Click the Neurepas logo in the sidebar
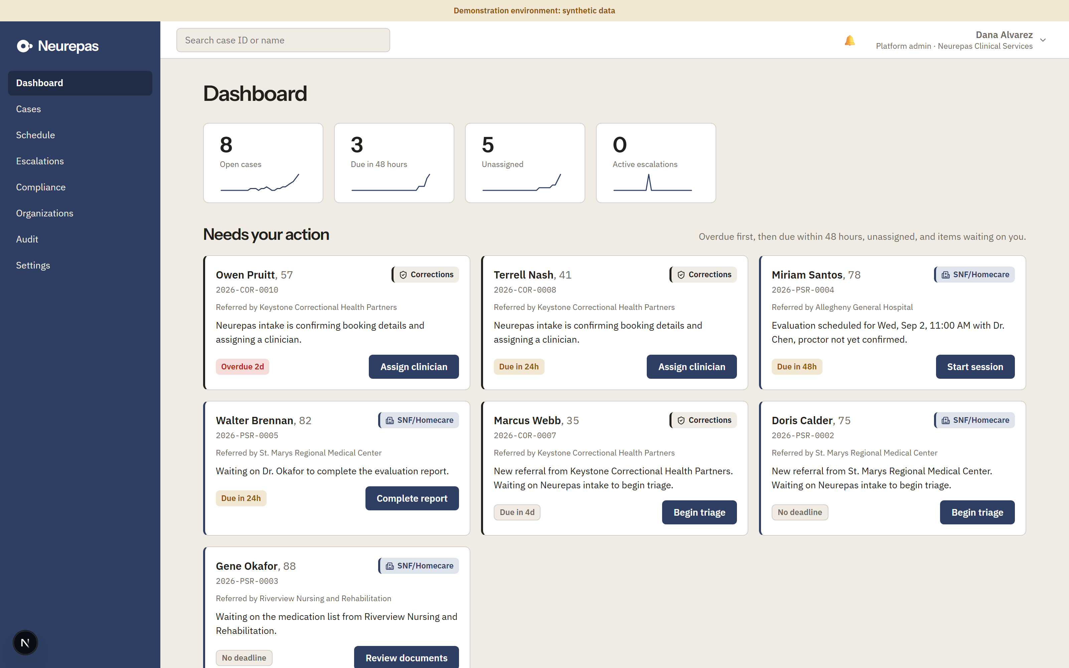The image size is (1069, 668). pos(57,46)
